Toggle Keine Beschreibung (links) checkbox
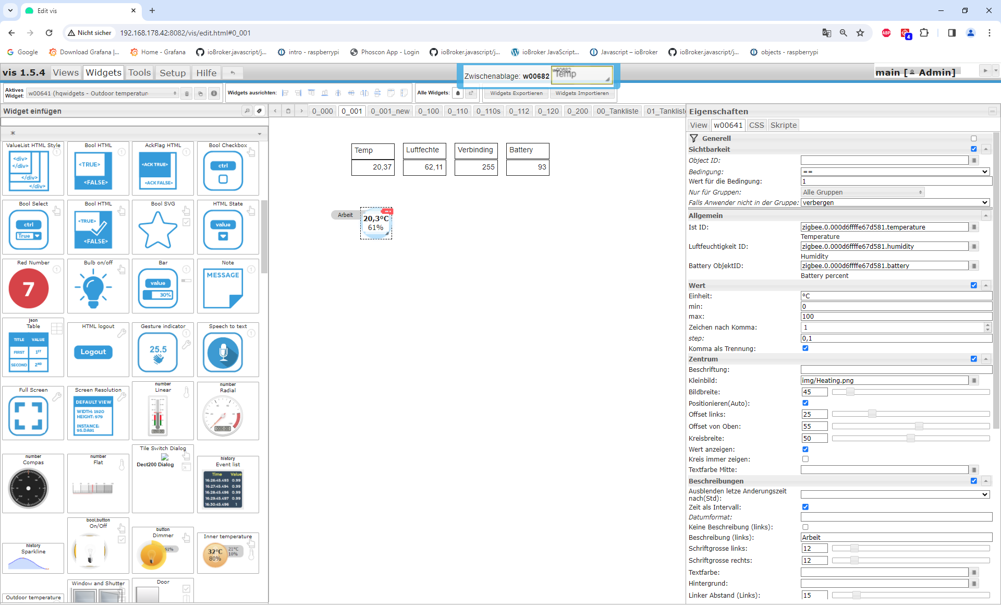Viewport: 1001px width, 605px height. [805, 527]
